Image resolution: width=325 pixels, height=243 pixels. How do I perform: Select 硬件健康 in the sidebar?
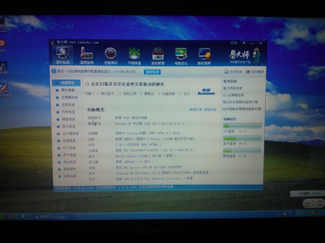[66, 90]
